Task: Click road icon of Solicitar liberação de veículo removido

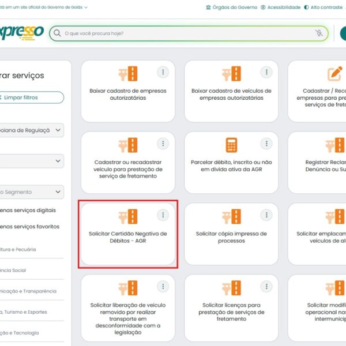Action: pos(128,288)
